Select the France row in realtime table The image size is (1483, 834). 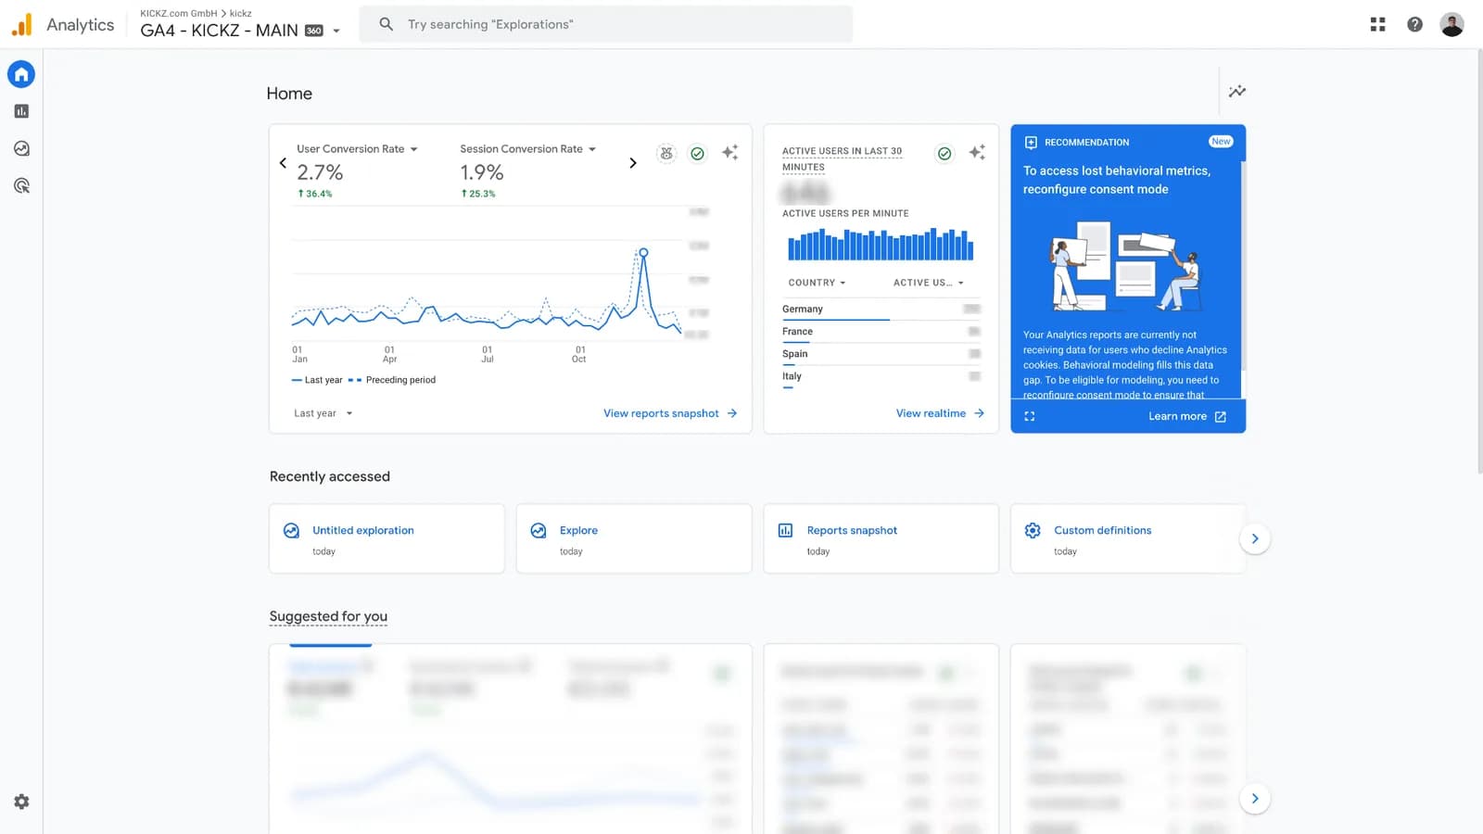tap(881, 332)
